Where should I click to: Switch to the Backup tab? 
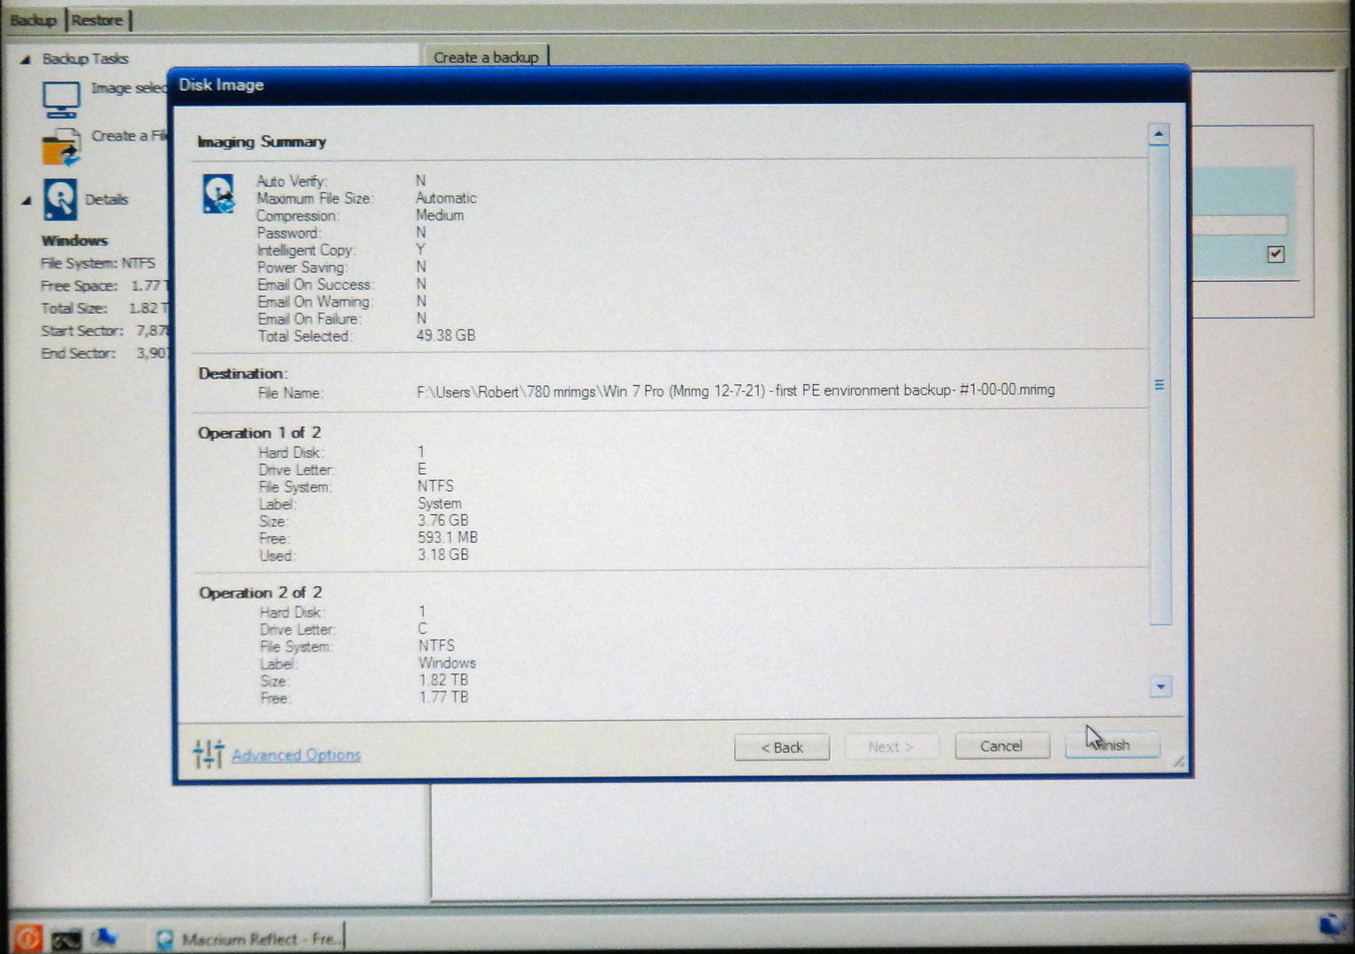click(x=33, y=20)
